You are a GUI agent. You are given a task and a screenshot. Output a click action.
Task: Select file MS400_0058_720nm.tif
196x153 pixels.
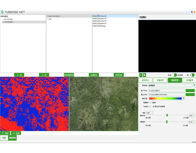99,21
